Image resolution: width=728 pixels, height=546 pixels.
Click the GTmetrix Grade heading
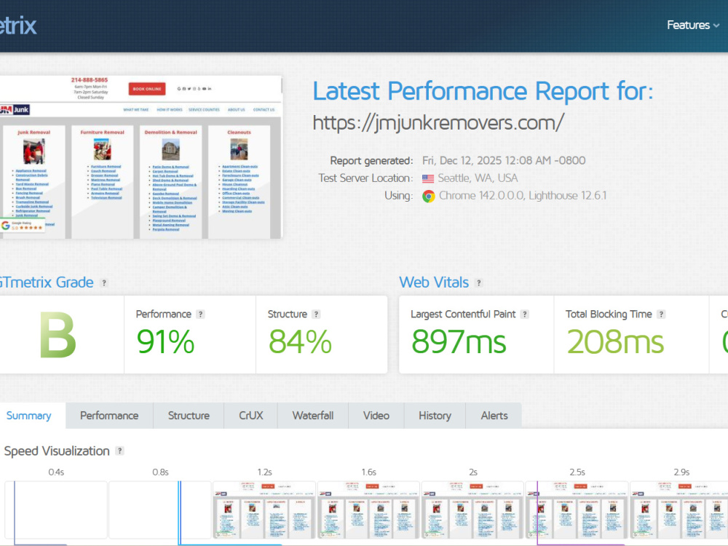tap(47, 282)
